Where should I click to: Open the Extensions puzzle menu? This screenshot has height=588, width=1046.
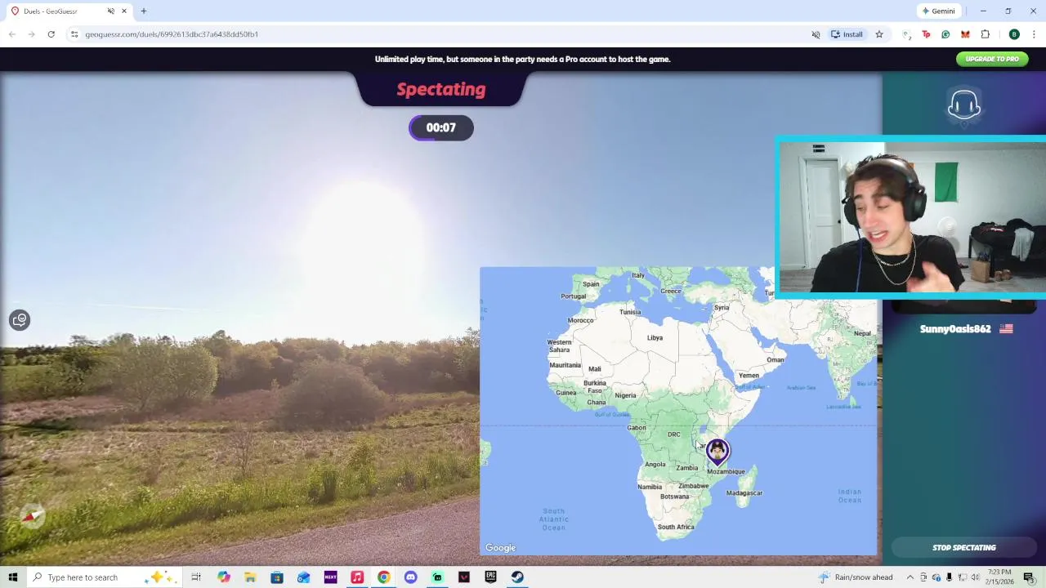pos(985,34)
